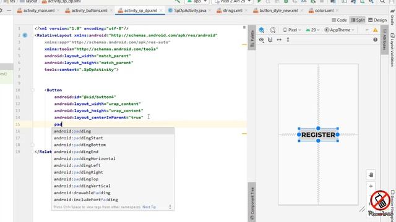396x222 pixels.
Task: Click the Next Tip link
Action: point(149,207)
